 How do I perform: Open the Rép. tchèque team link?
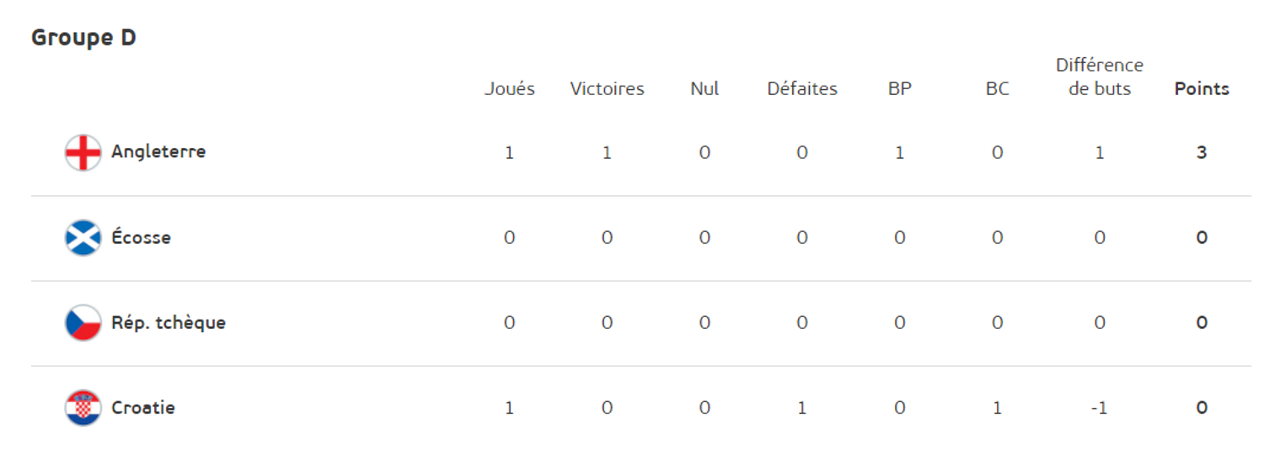click(169, 323)
